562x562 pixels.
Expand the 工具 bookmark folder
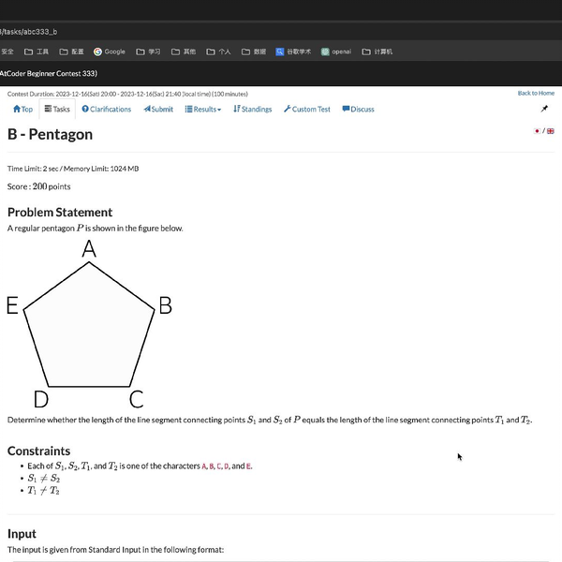(37, 52)
